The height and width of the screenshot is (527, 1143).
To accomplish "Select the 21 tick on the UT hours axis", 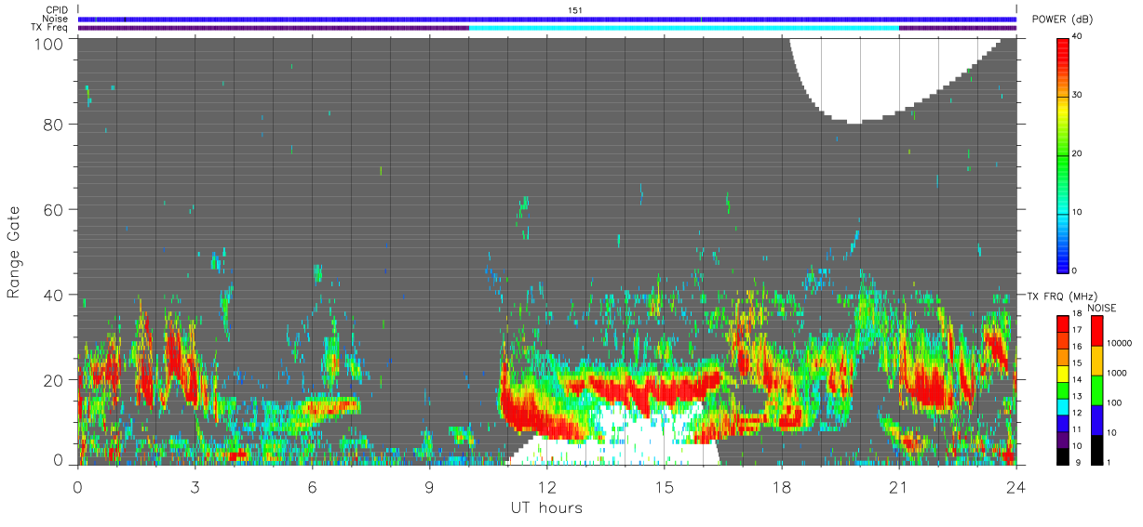I will tap(898, 487).
